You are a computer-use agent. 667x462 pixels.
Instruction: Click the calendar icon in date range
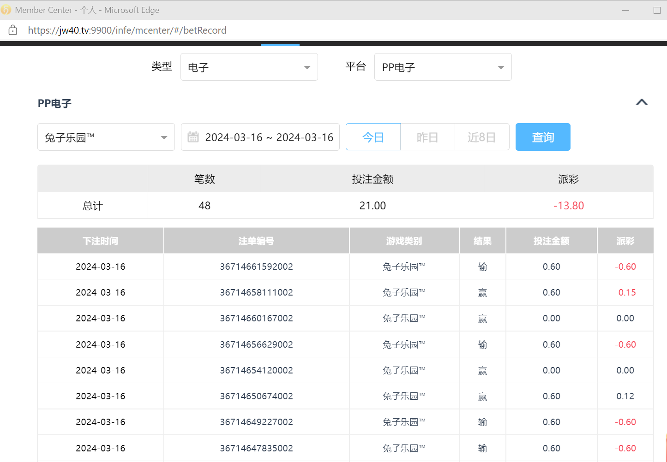pyautogui.click(x=193, y=137)
